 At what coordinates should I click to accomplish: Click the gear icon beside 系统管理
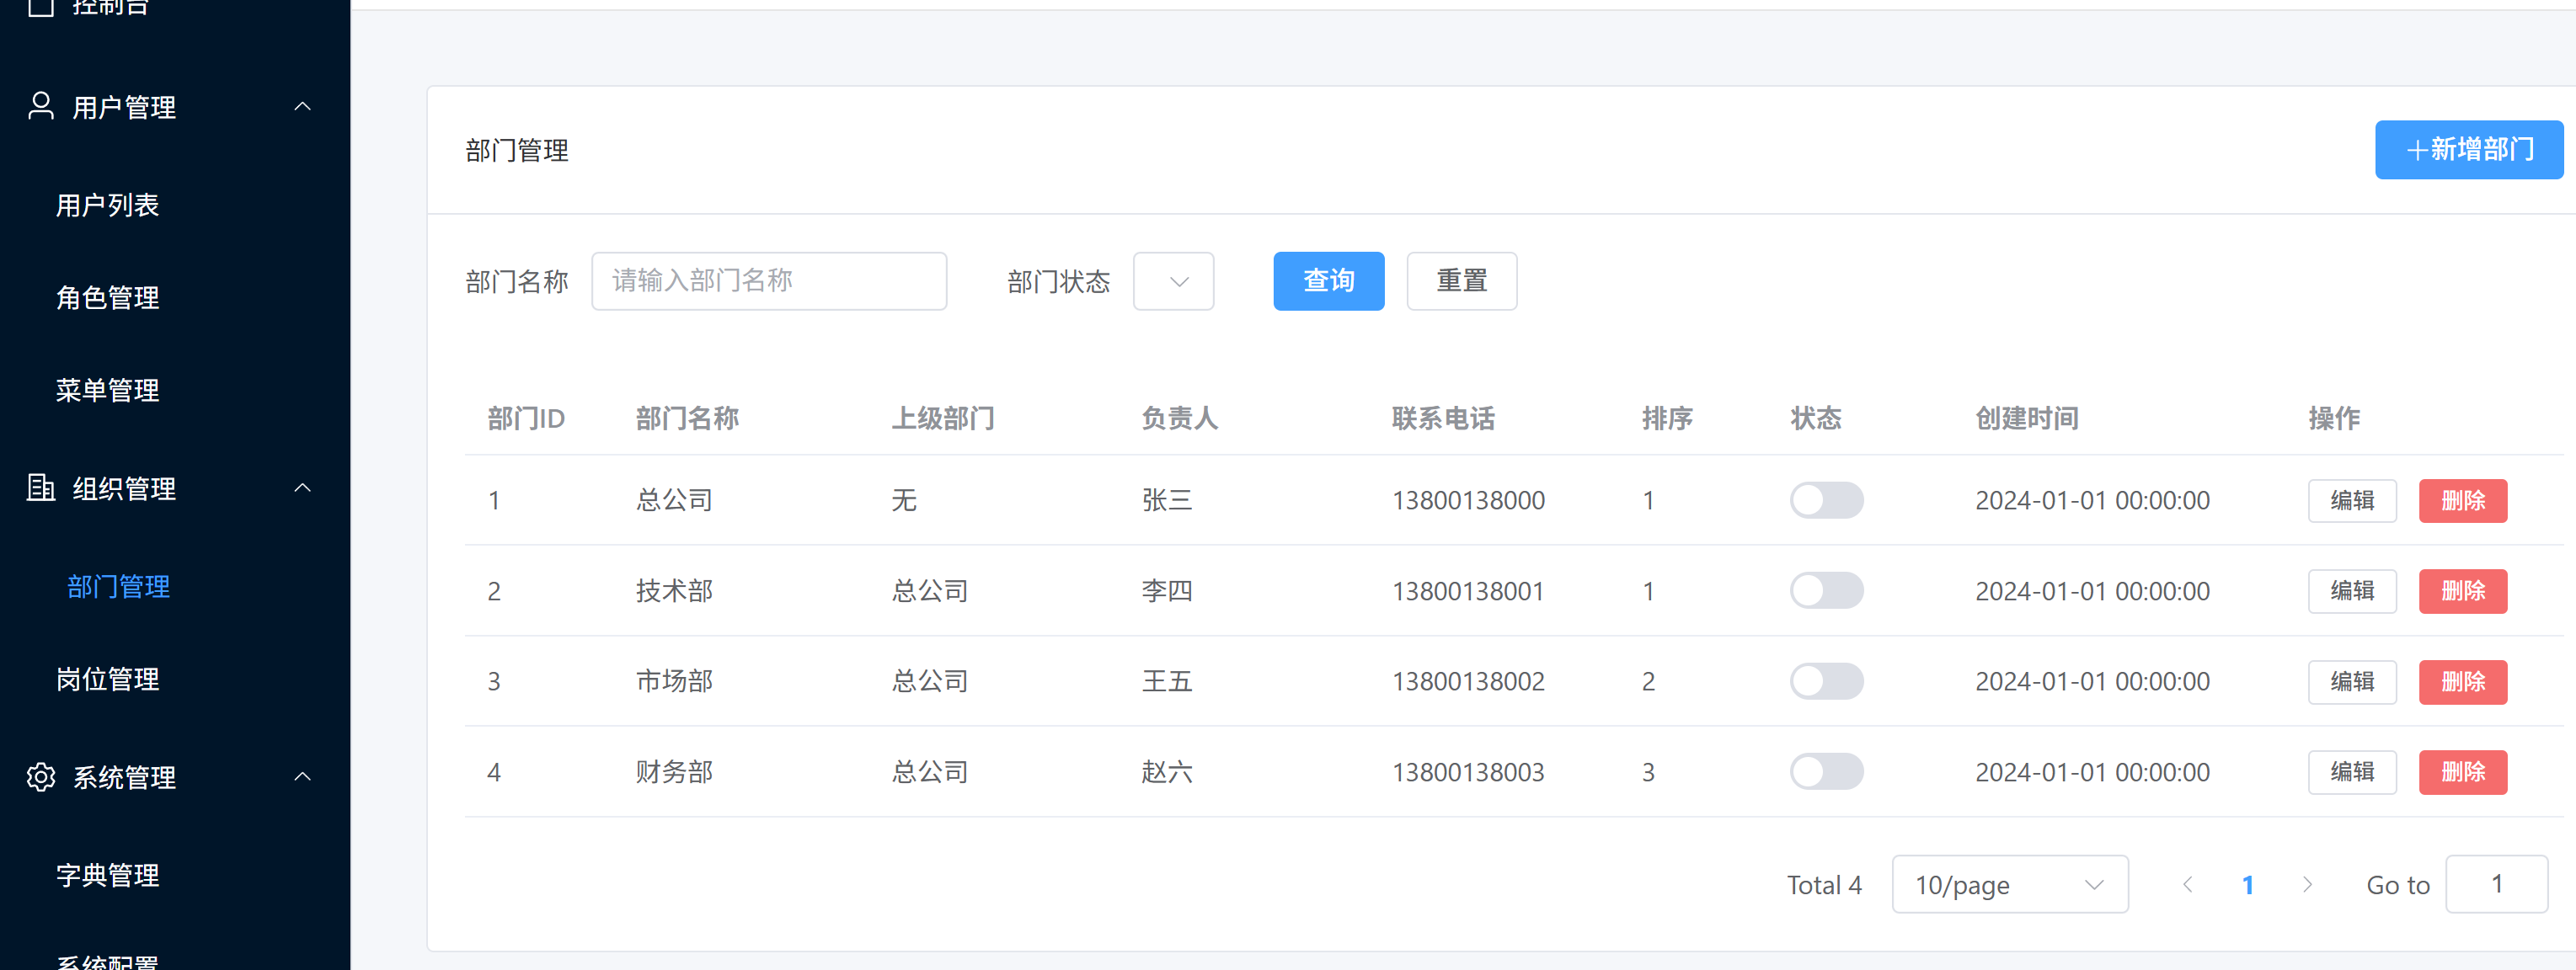41,776
